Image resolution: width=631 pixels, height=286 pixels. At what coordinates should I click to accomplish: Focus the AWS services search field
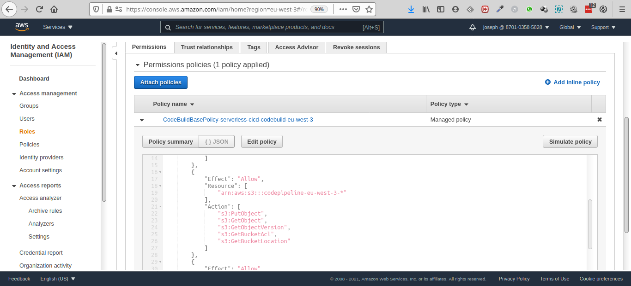point(268,27)
